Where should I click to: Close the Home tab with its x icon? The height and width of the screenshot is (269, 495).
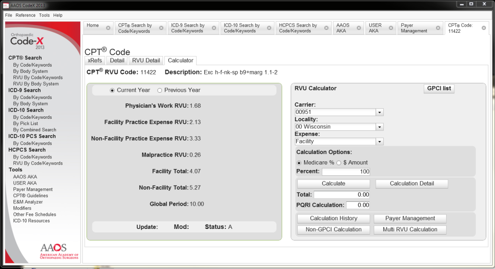[x=108, y=28]
